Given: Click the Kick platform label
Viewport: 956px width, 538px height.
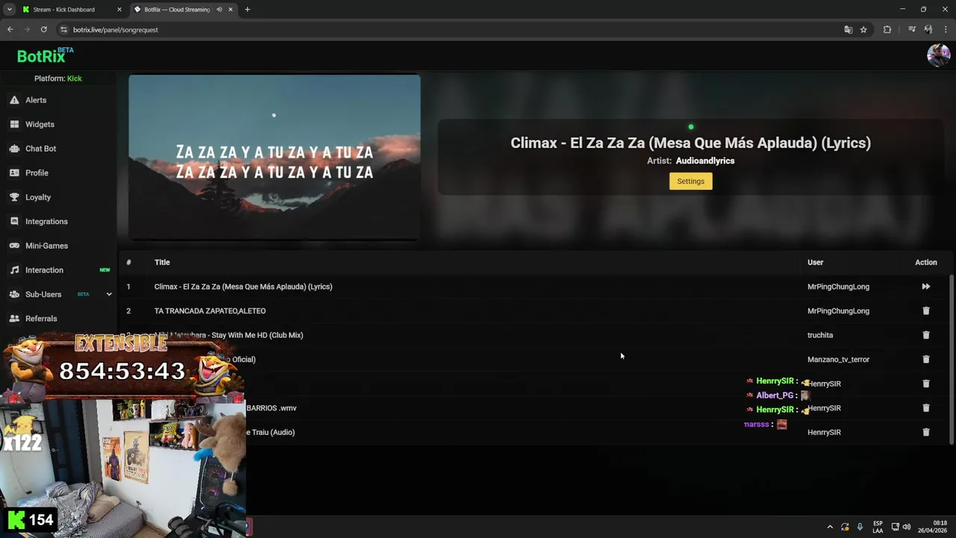Looking at the screenshot, I should [x=75, y=78].
